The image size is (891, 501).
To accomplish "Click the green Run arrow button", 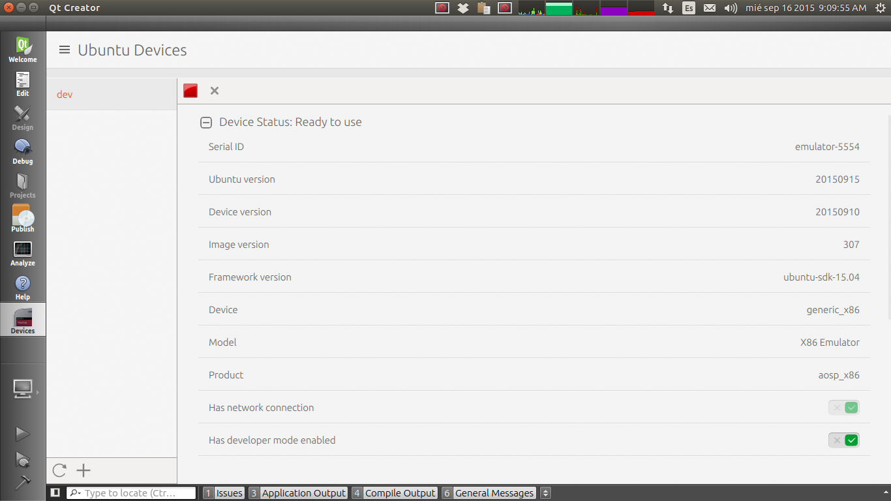I will (x=23, y=434).
